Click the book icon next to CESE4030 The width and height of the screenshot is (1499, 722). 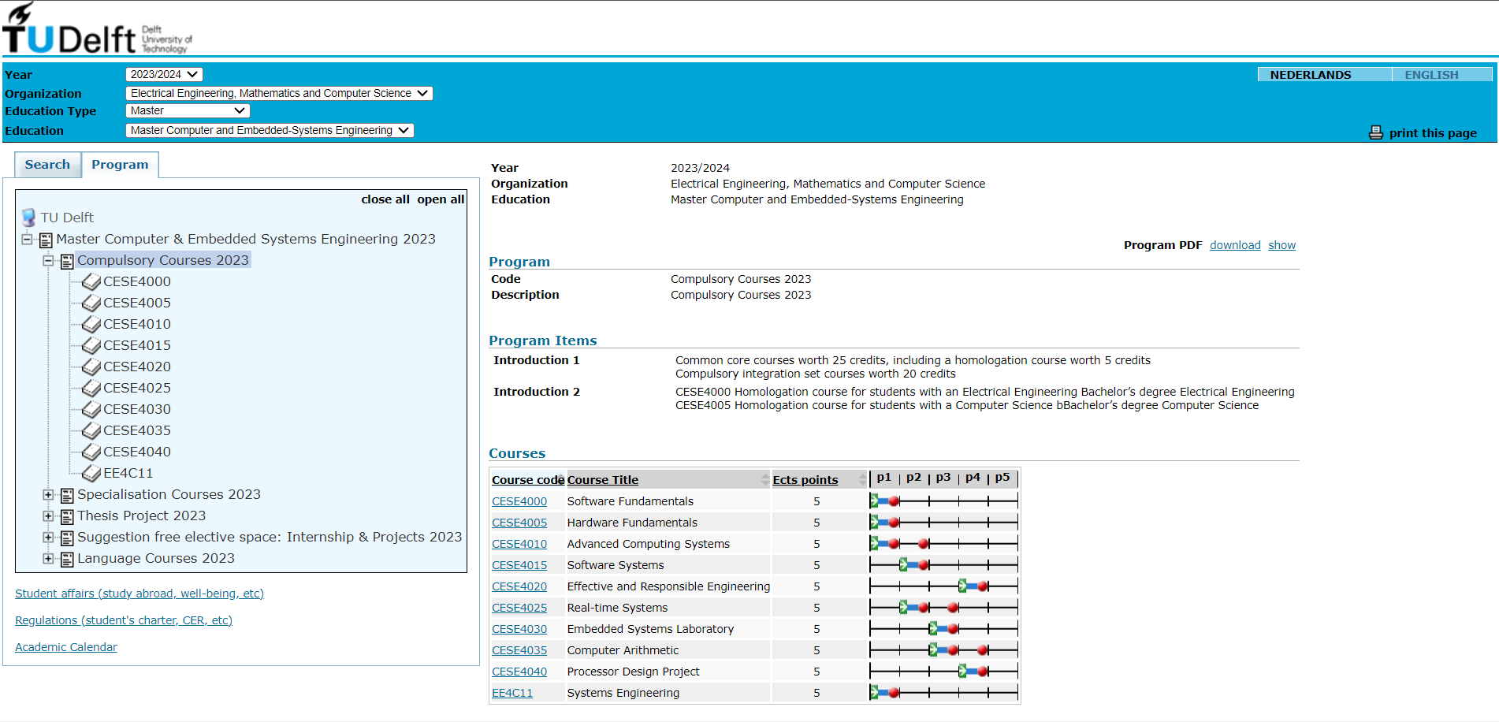click(x=91, y=409)
